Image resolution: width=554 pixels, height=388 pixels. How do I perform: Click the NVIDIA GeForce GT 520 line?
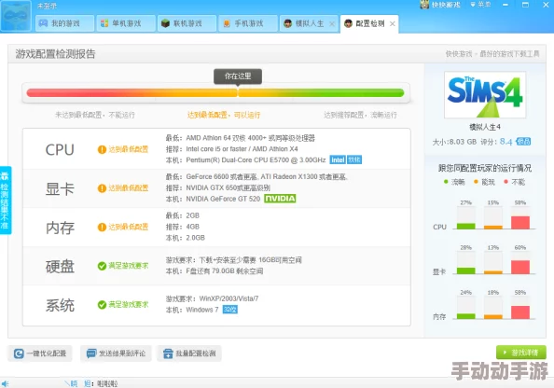(x=213, y=199)
